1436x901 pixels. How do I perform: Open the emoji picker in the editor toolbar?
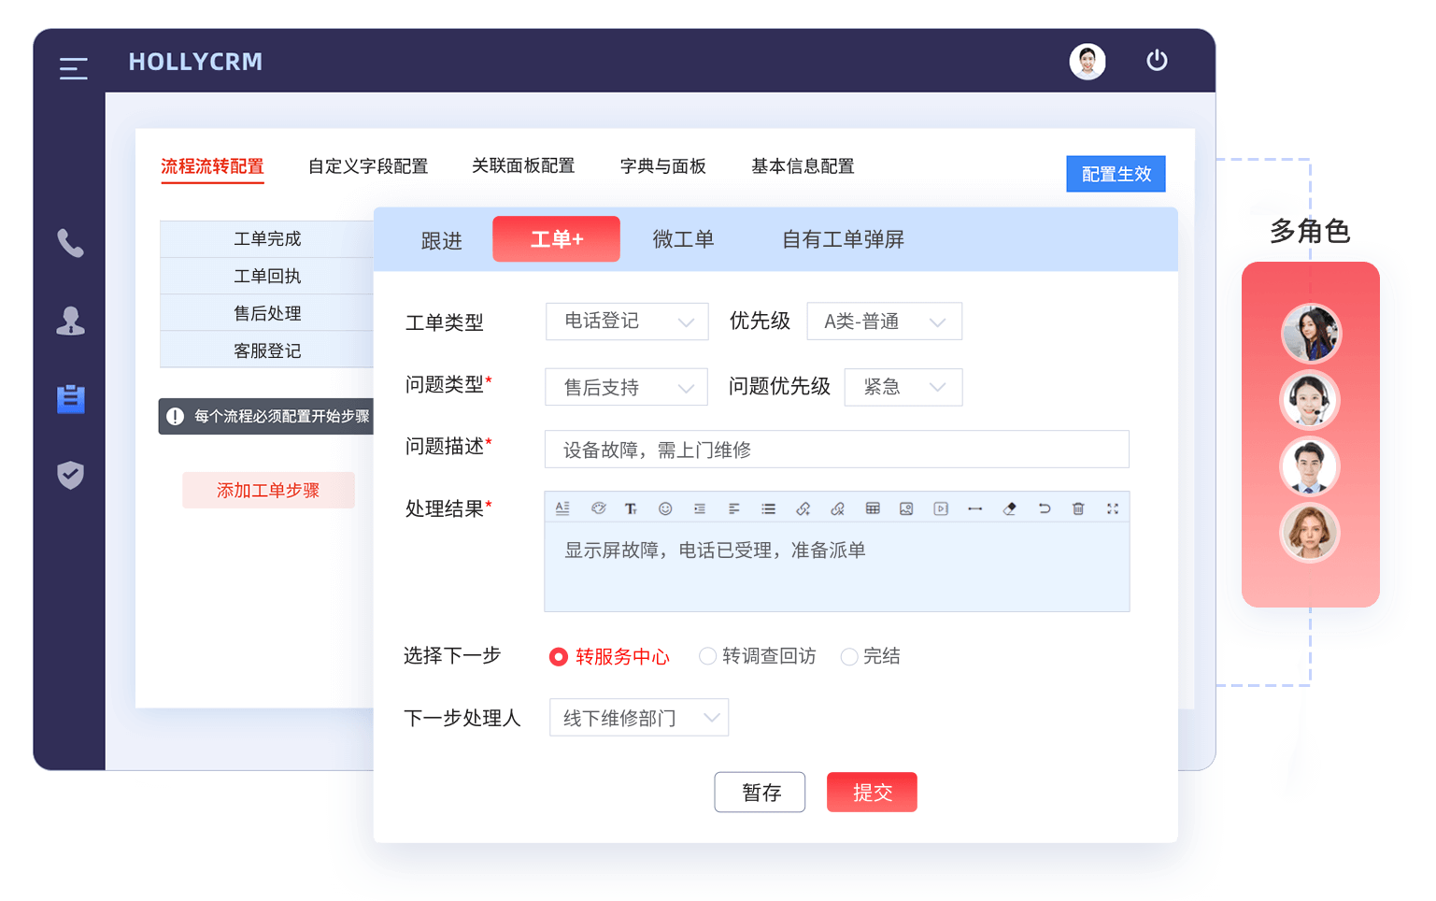click(x=665, y=508)
